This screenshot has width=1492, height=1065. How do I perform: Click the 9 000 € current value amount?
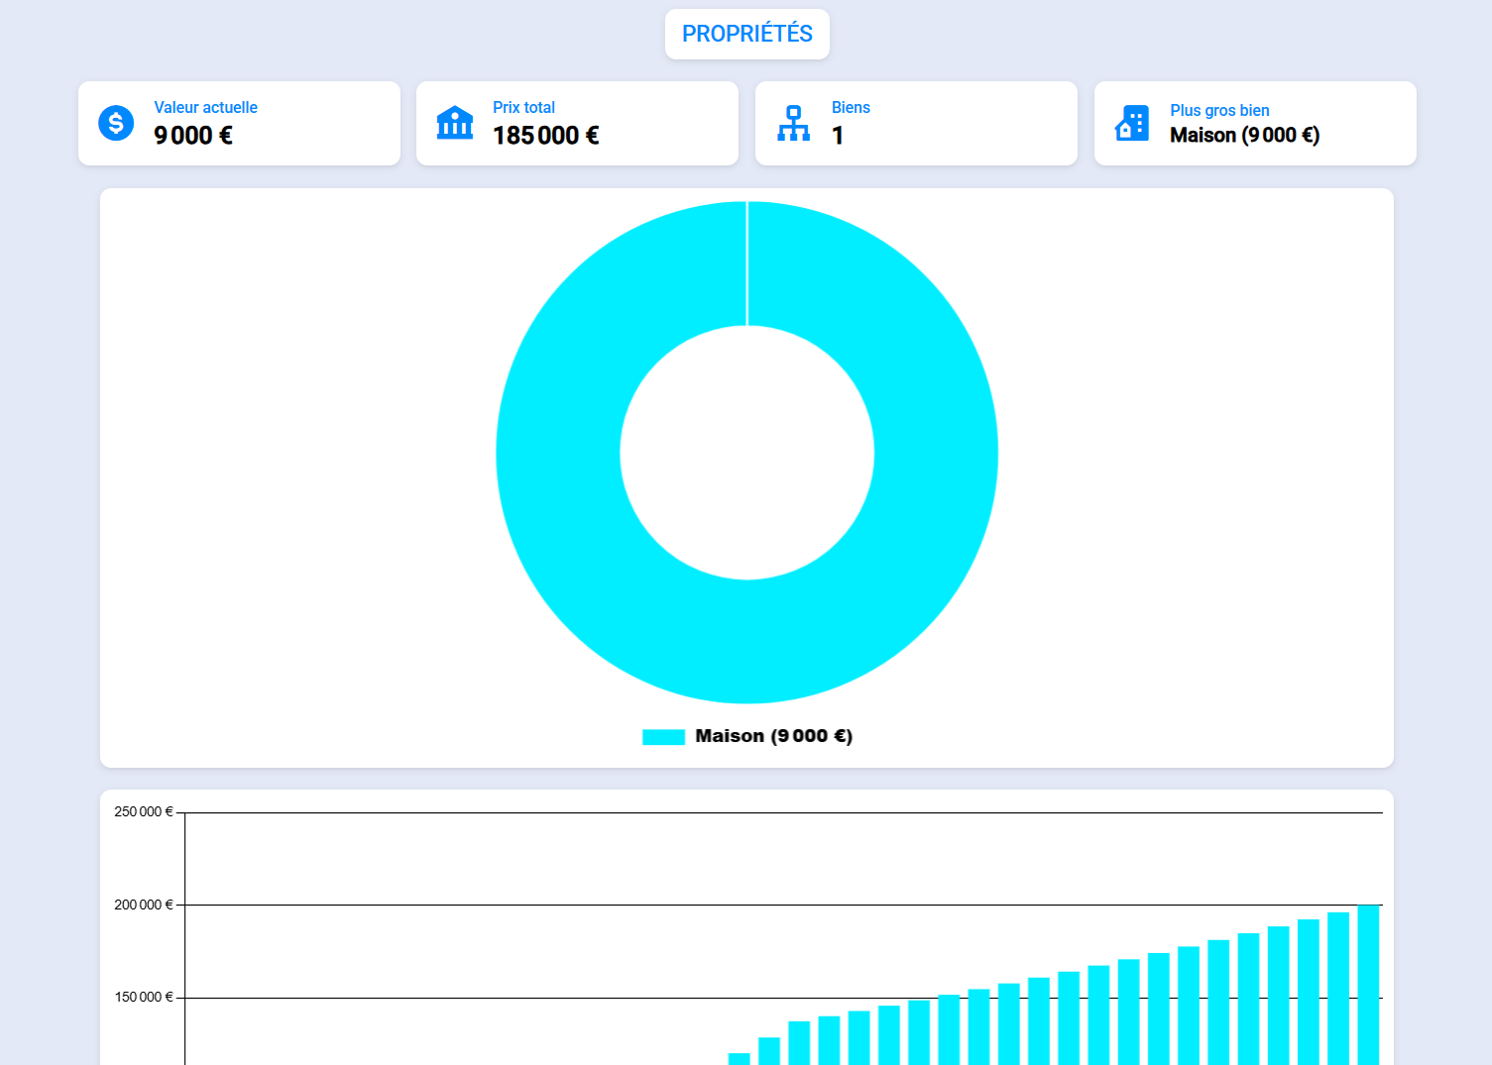tap(193, 136)
